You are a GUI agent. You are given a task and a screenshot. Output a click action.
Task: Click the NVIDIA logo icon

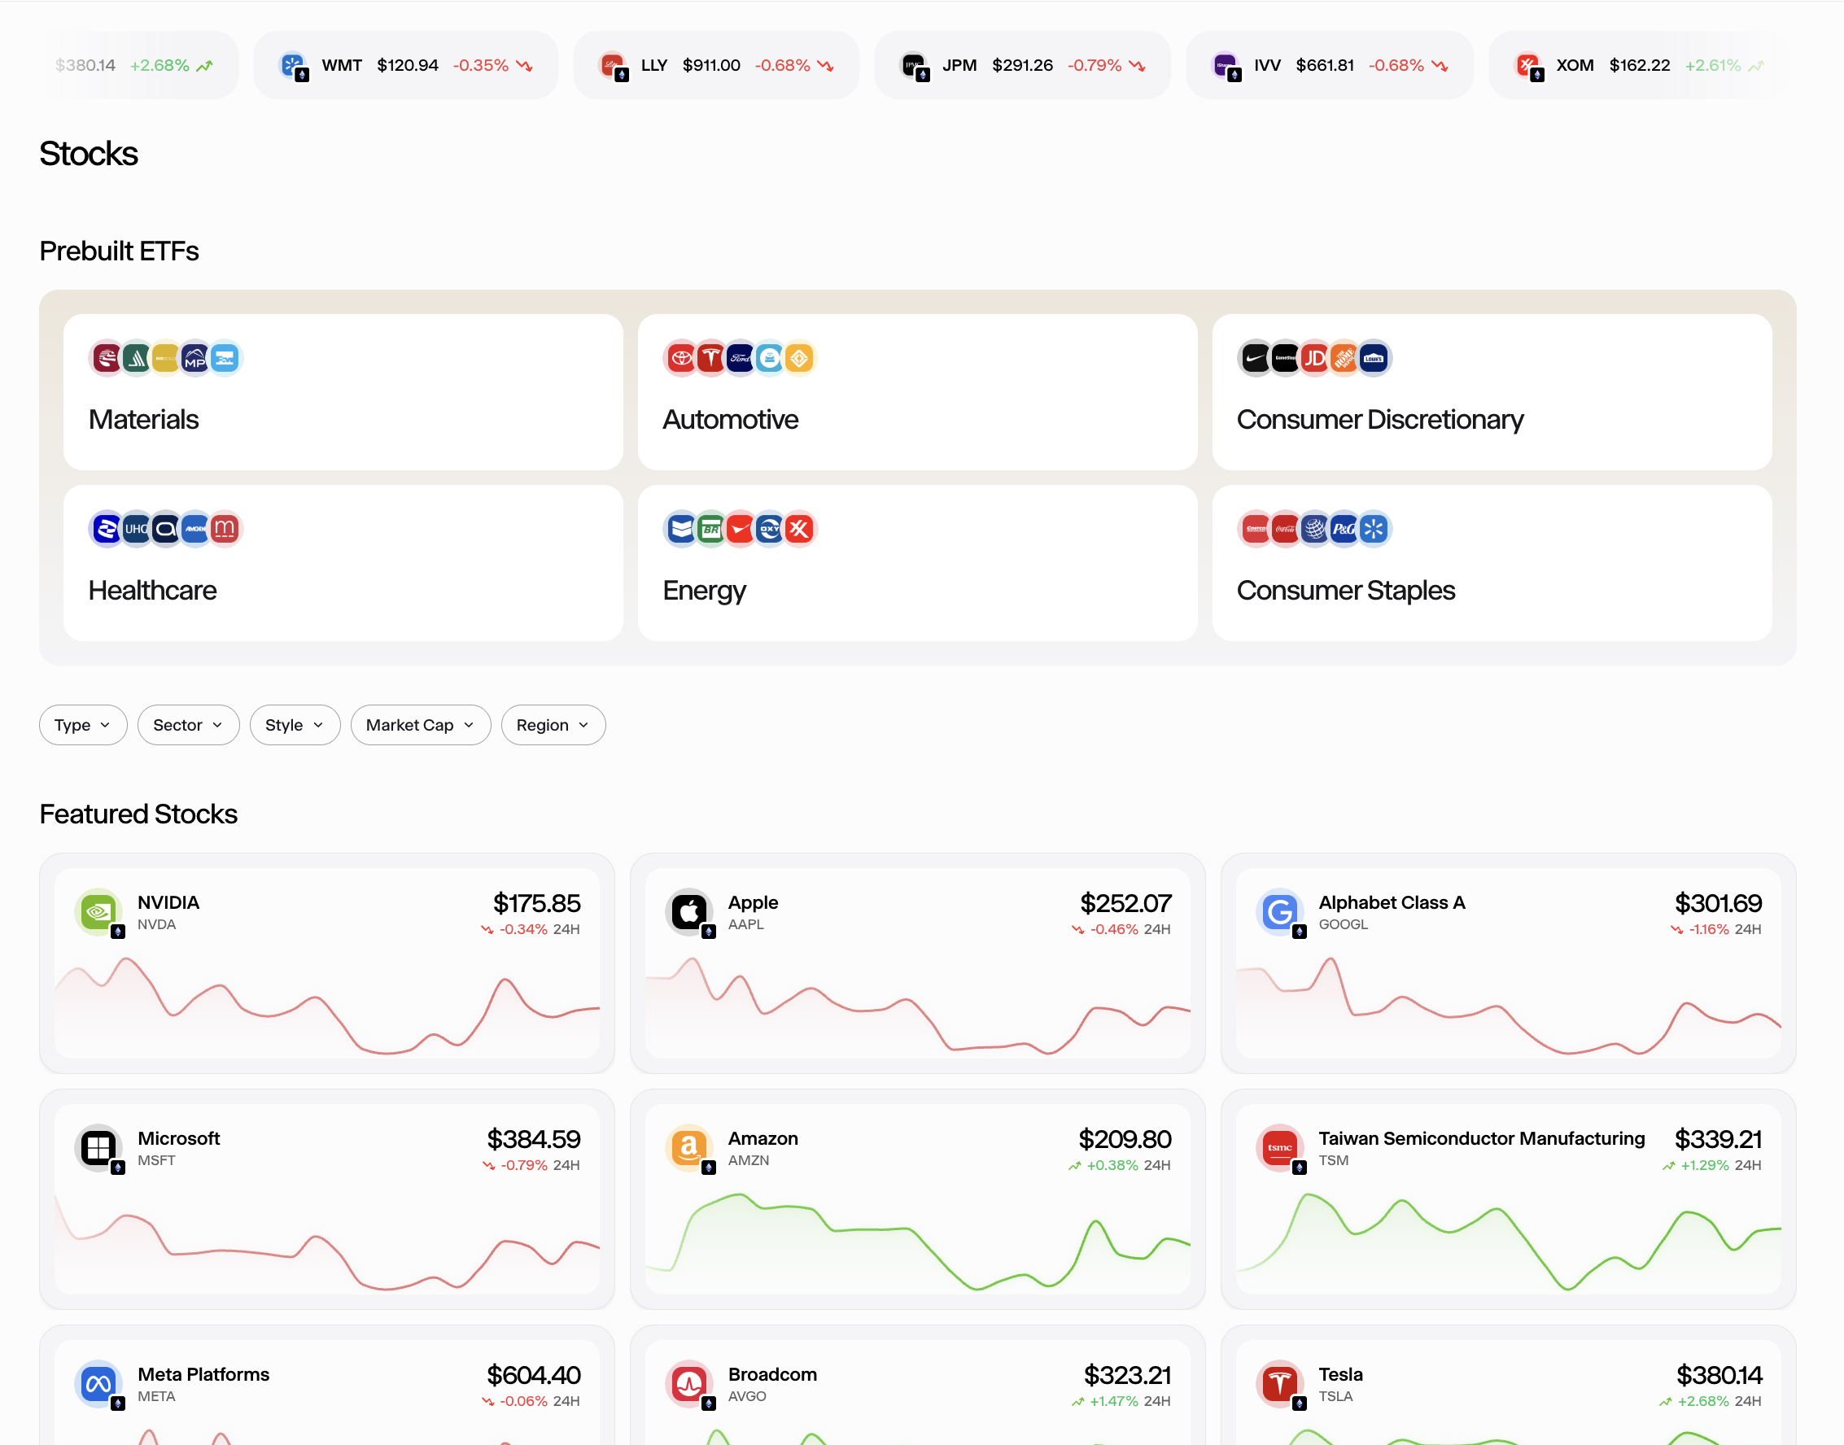click(x=98, y=912)
